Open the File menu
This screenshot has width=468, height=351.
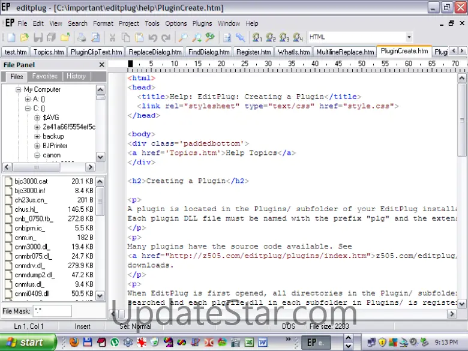[22, 23]
